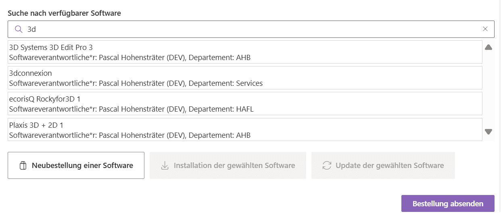Click the 'Departement: Services' text line
Viewport: 501px width, 224px height.
pyautogui.click(x=225, y=83)
